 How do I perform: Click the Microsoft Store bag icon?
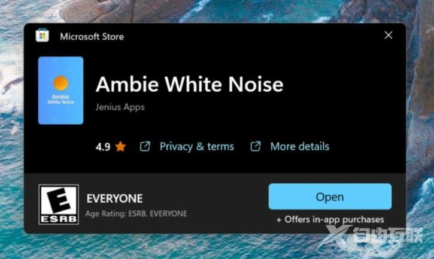[x=43, y=35]
